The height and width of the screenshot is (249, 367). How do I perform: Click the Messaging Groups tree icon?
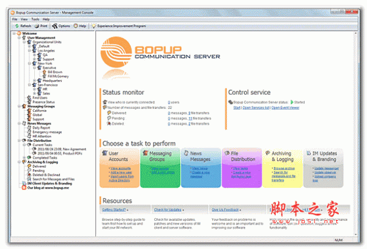click(x=24, y=106)
